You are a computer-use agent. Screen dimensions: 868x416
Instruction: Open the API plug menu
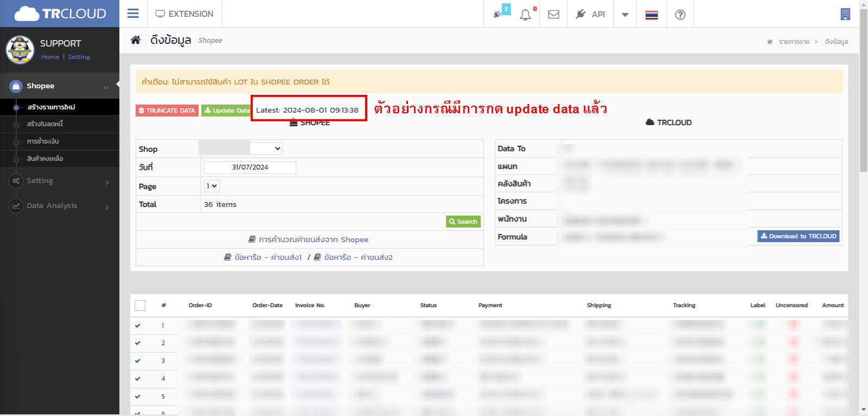(590, 14)
